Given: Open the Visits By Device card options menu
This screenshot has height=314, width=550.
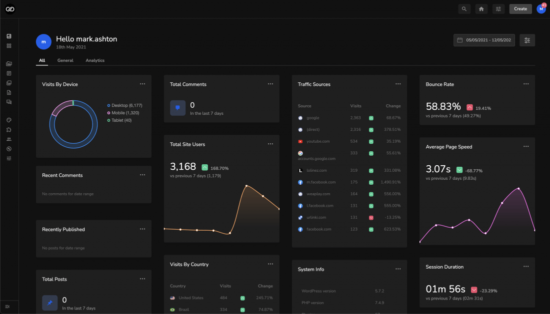Looking at the screenshot, I should (142, 84).
